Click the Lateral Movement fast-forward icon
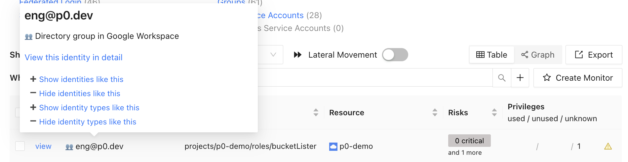The height and width of the screenshot is (162, 628). tap(297, 55)
